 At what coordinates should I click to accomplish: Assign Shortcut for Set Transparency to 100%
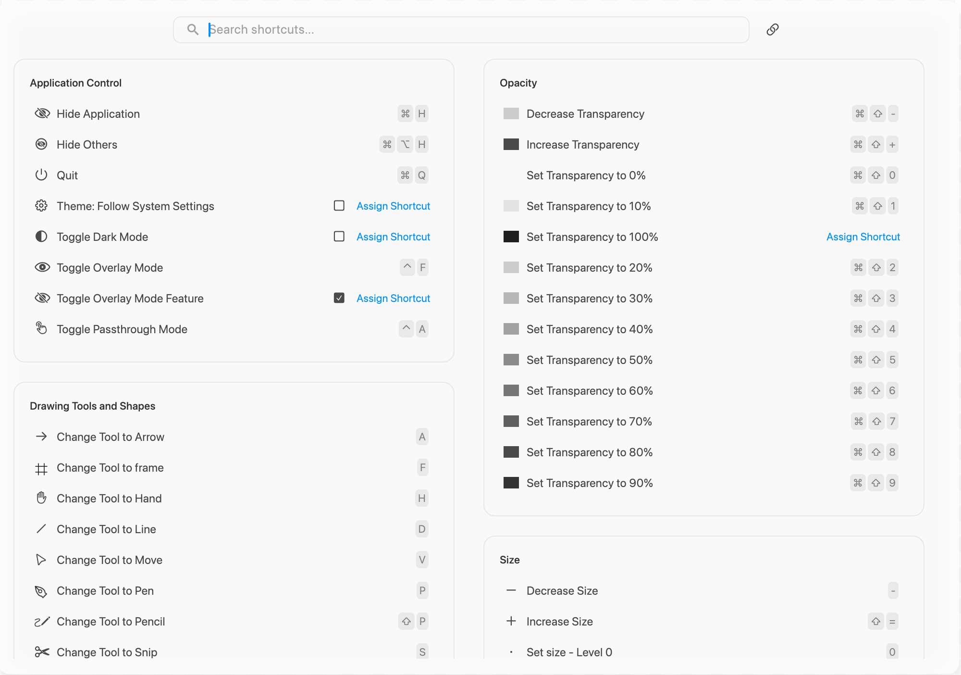tap(863, 237)
